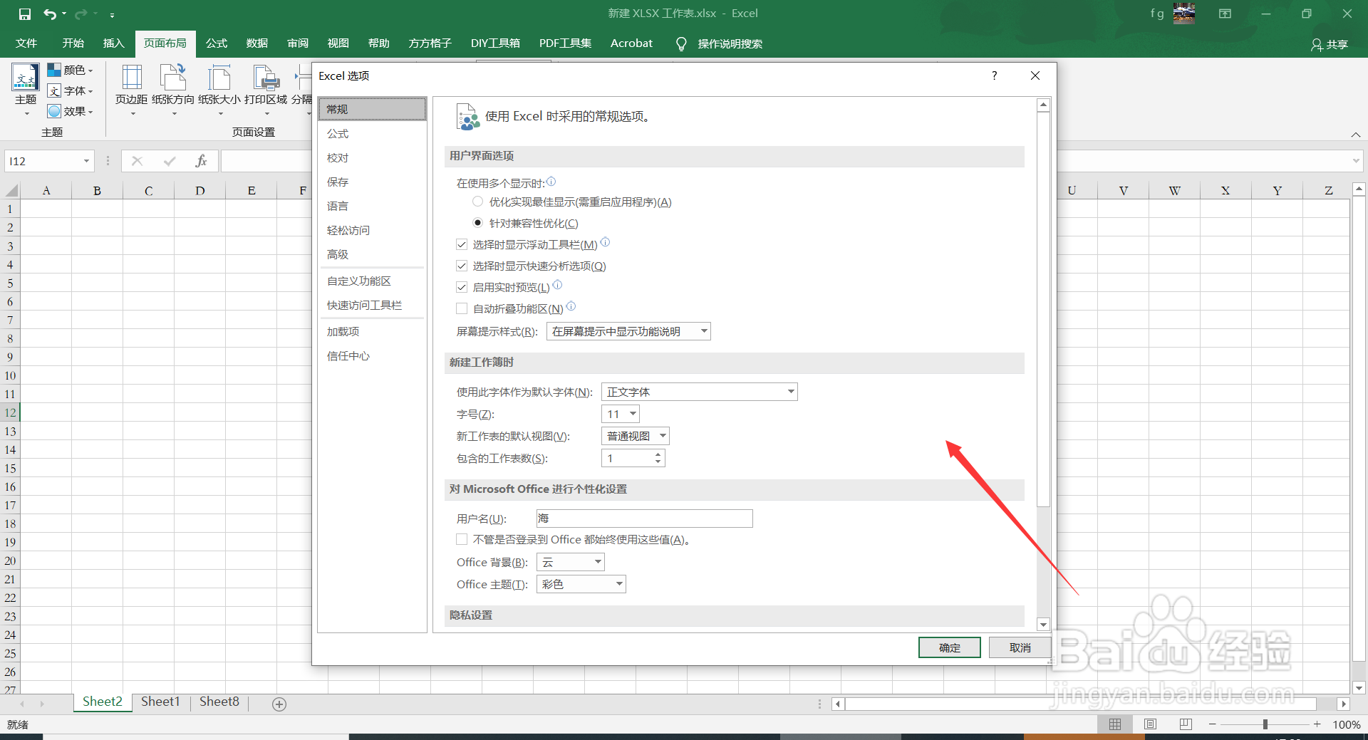Viewport: 1368px width, 740px height.
Task: Click the 用户名 input field containing 海
Action: pyautogui.click(x=643, y=518)
